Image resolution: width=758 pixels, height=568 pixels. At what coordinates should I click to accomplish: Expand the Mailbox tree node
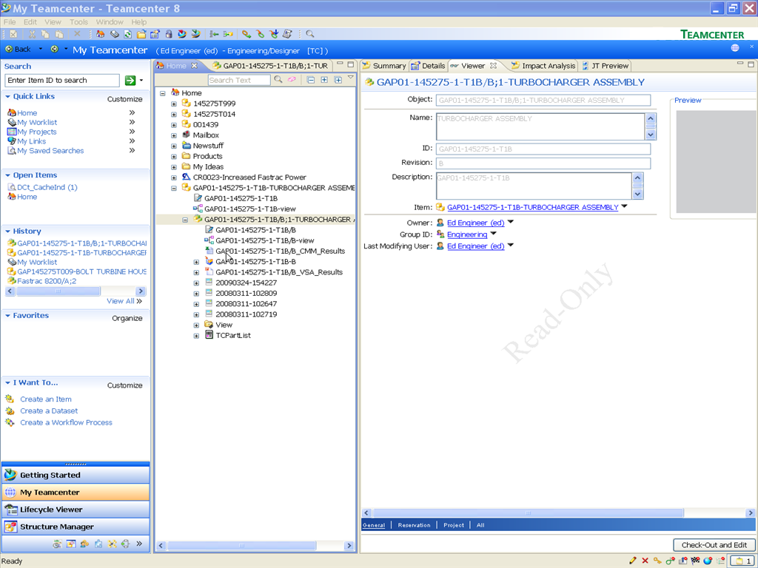tap(174, 135)
